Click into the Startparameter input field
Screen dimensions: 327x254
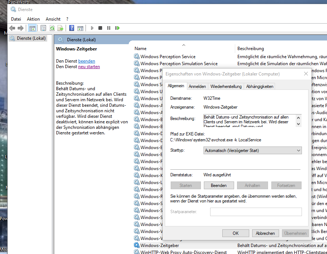pos(256,212)
